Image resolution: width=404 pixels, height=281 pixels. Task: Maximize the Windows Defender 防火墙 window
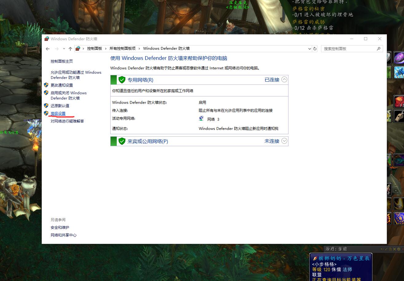pos(366,39)
